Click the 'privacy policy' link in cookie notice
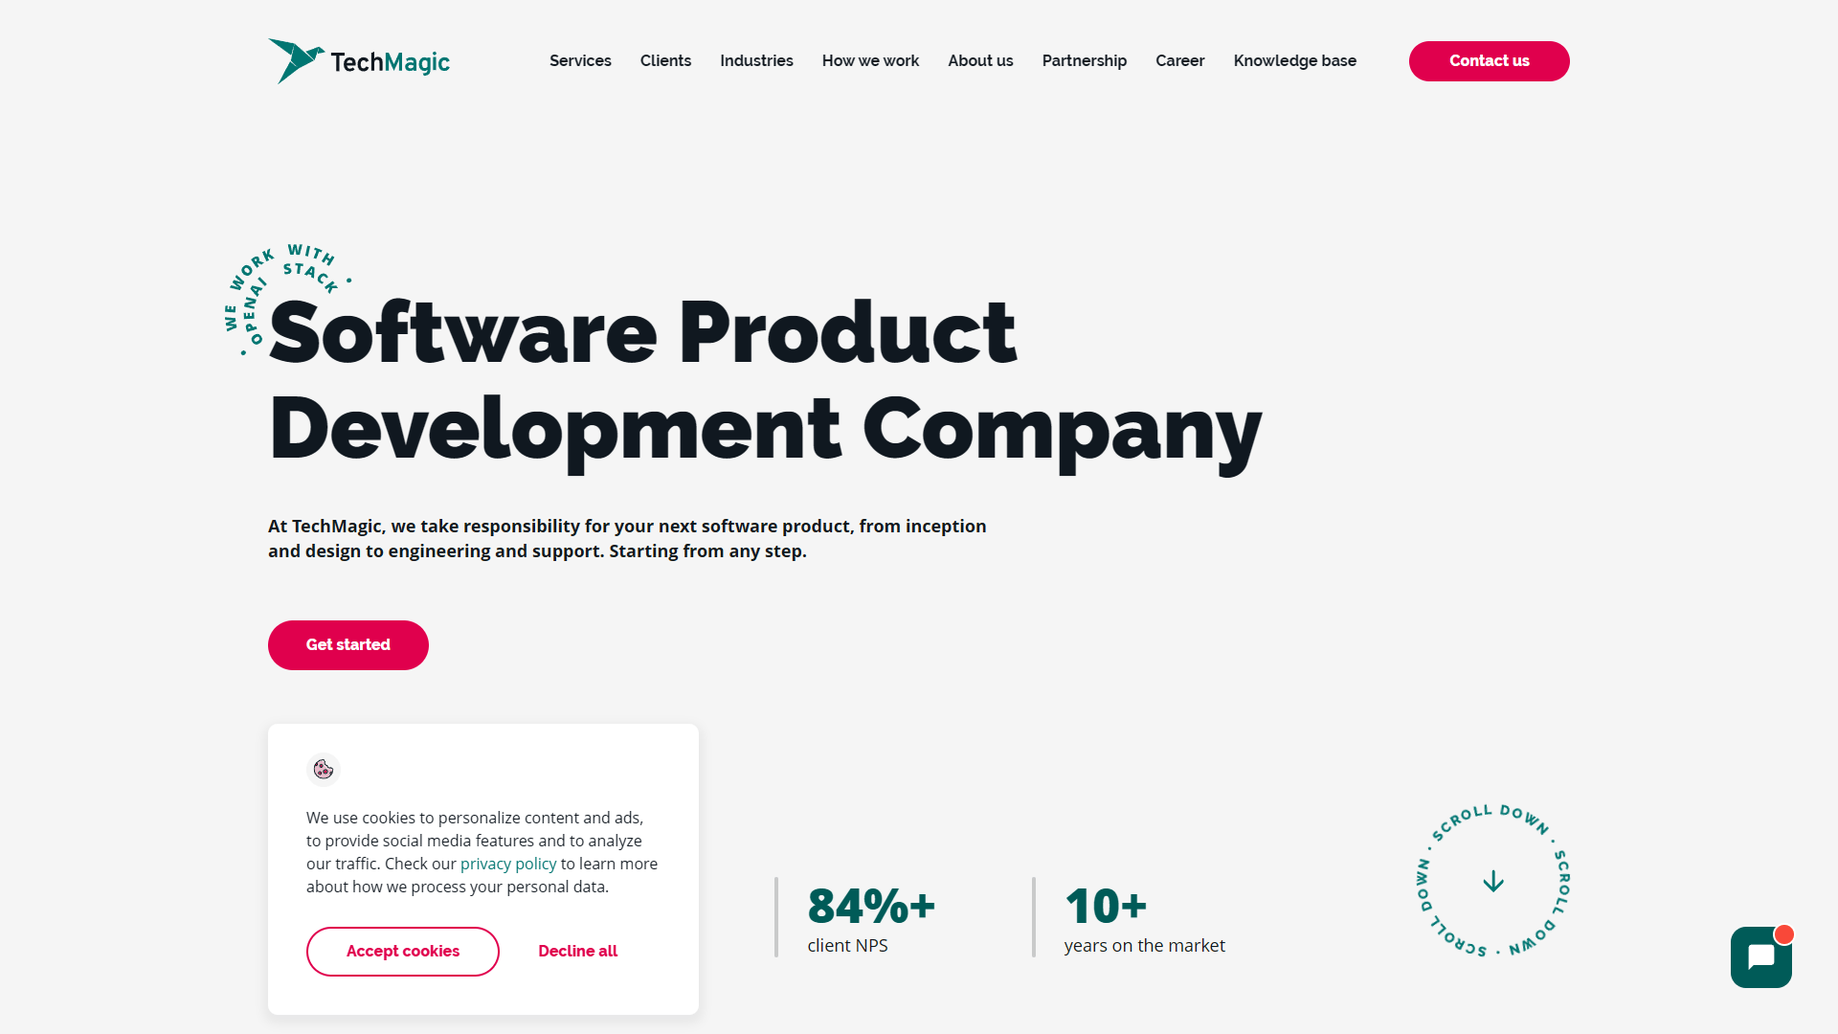Viewport: 1838px width, 1034px height. pos(508,864)
